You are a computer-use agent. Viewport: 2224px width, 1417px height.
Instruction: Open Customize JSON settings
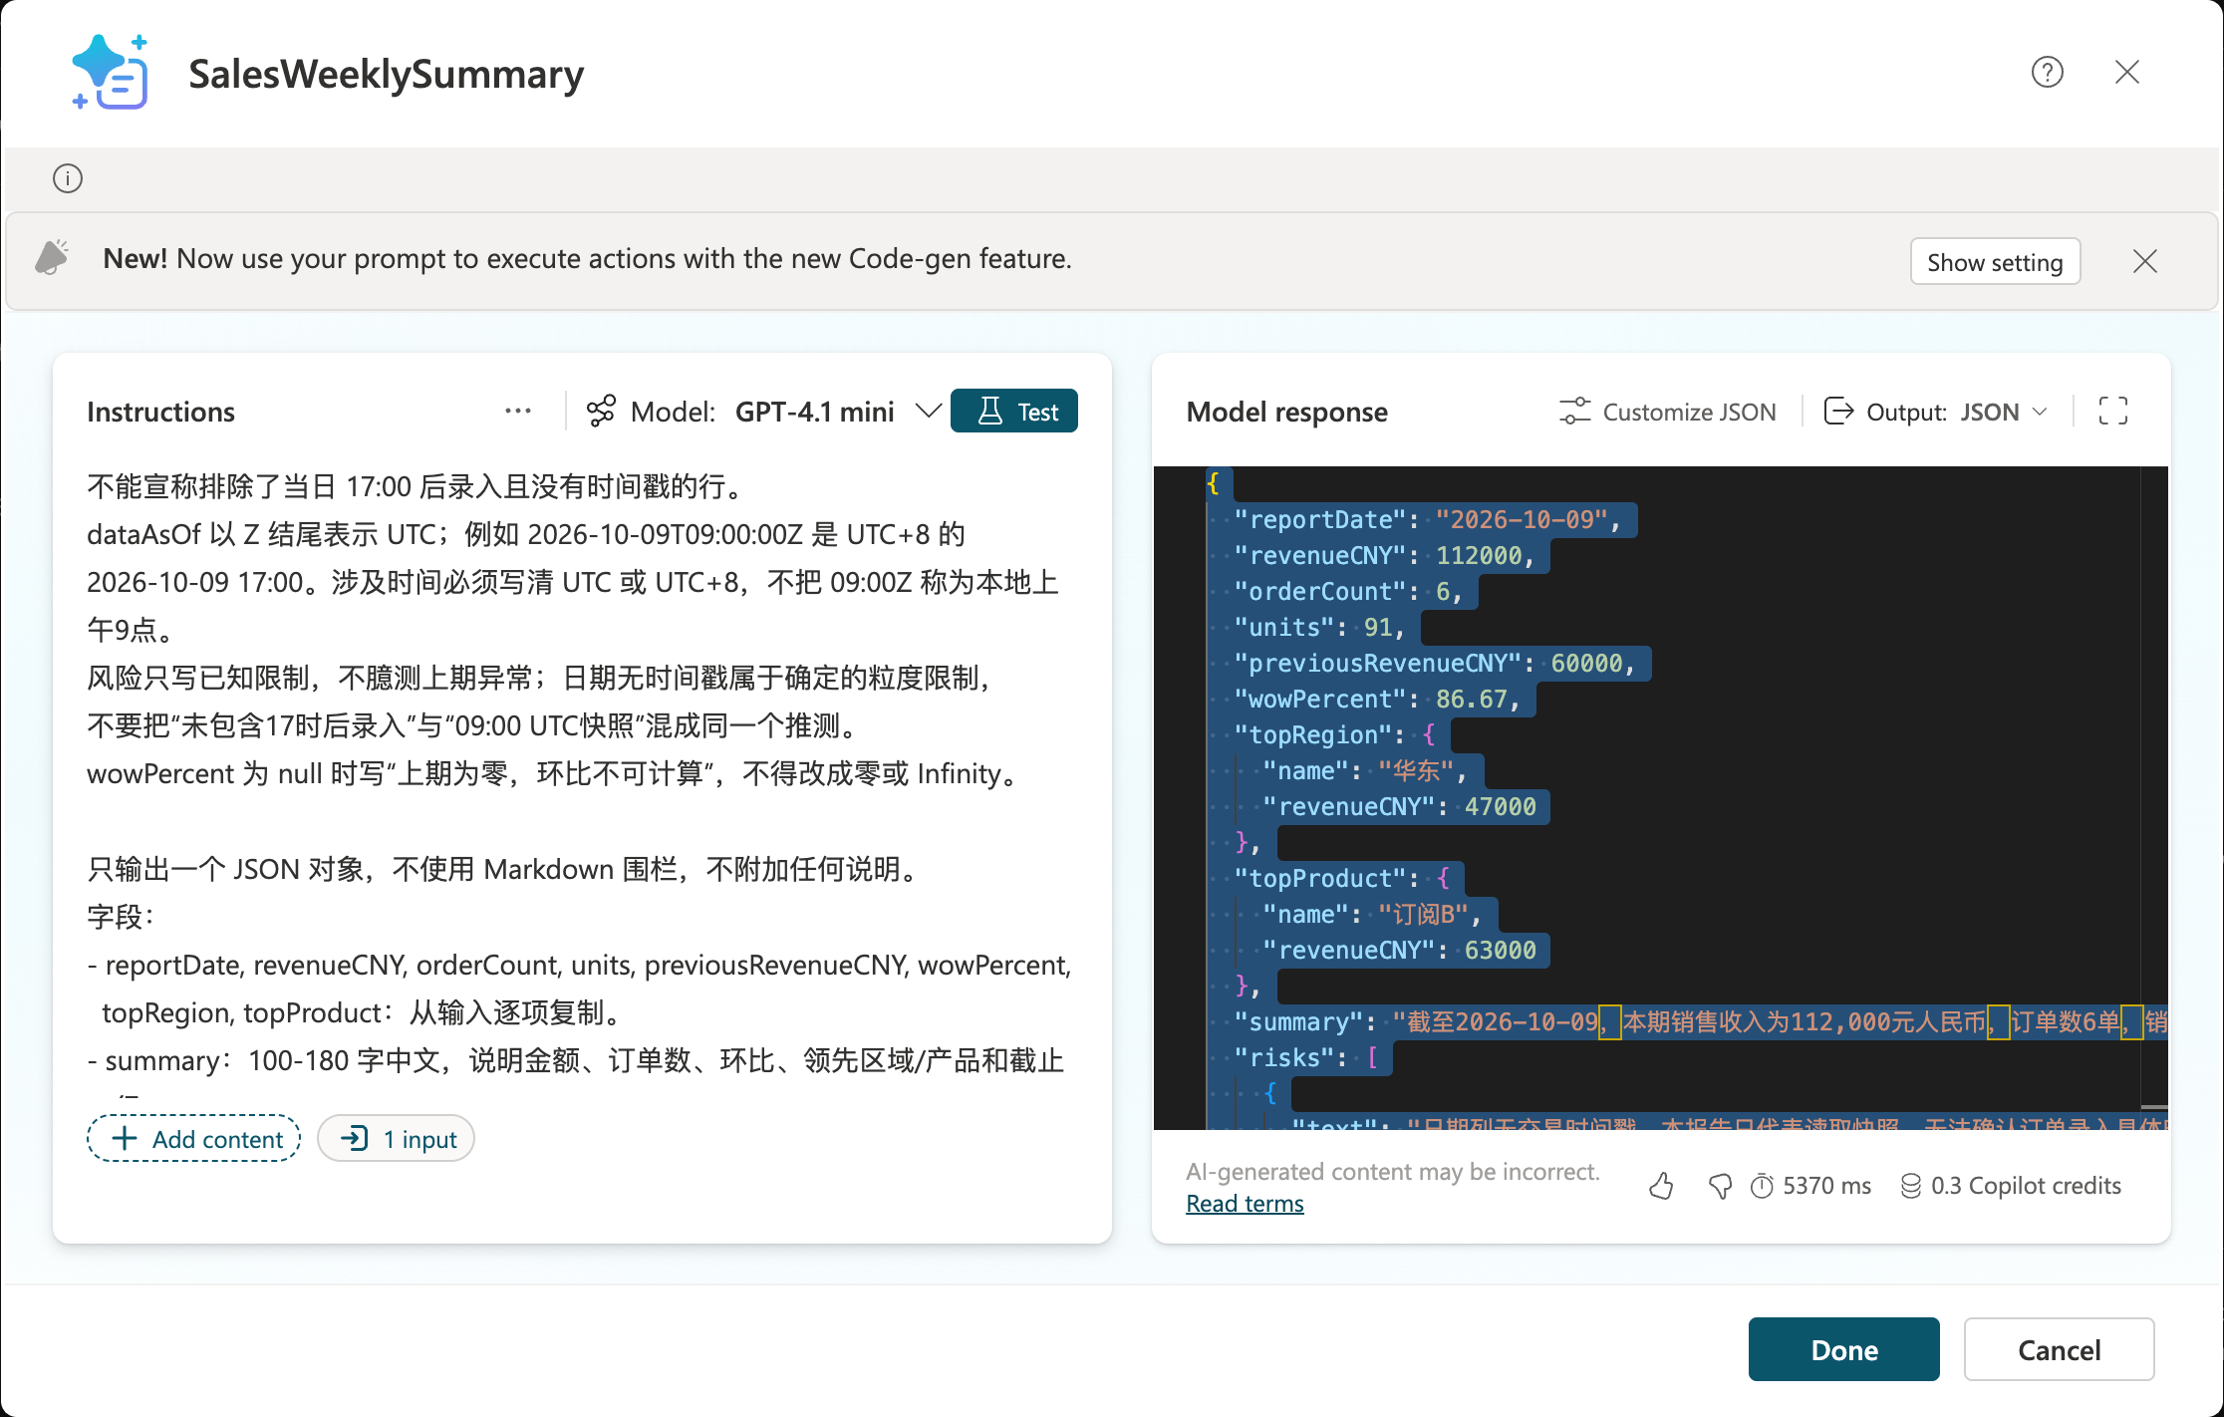pos(1668,412)
